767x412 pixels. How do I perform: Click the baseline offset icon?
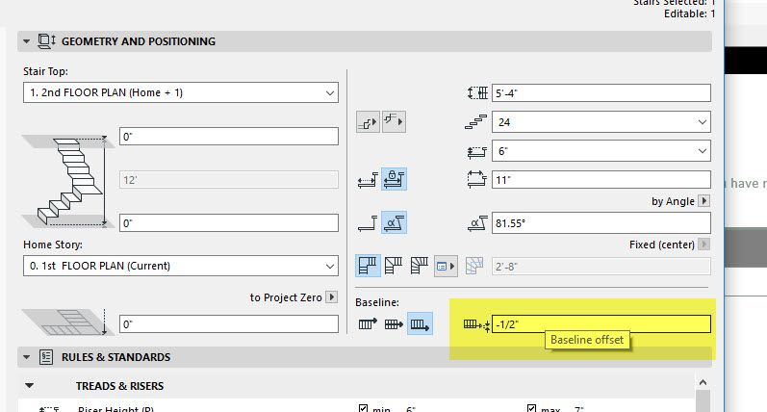point(477,325)
